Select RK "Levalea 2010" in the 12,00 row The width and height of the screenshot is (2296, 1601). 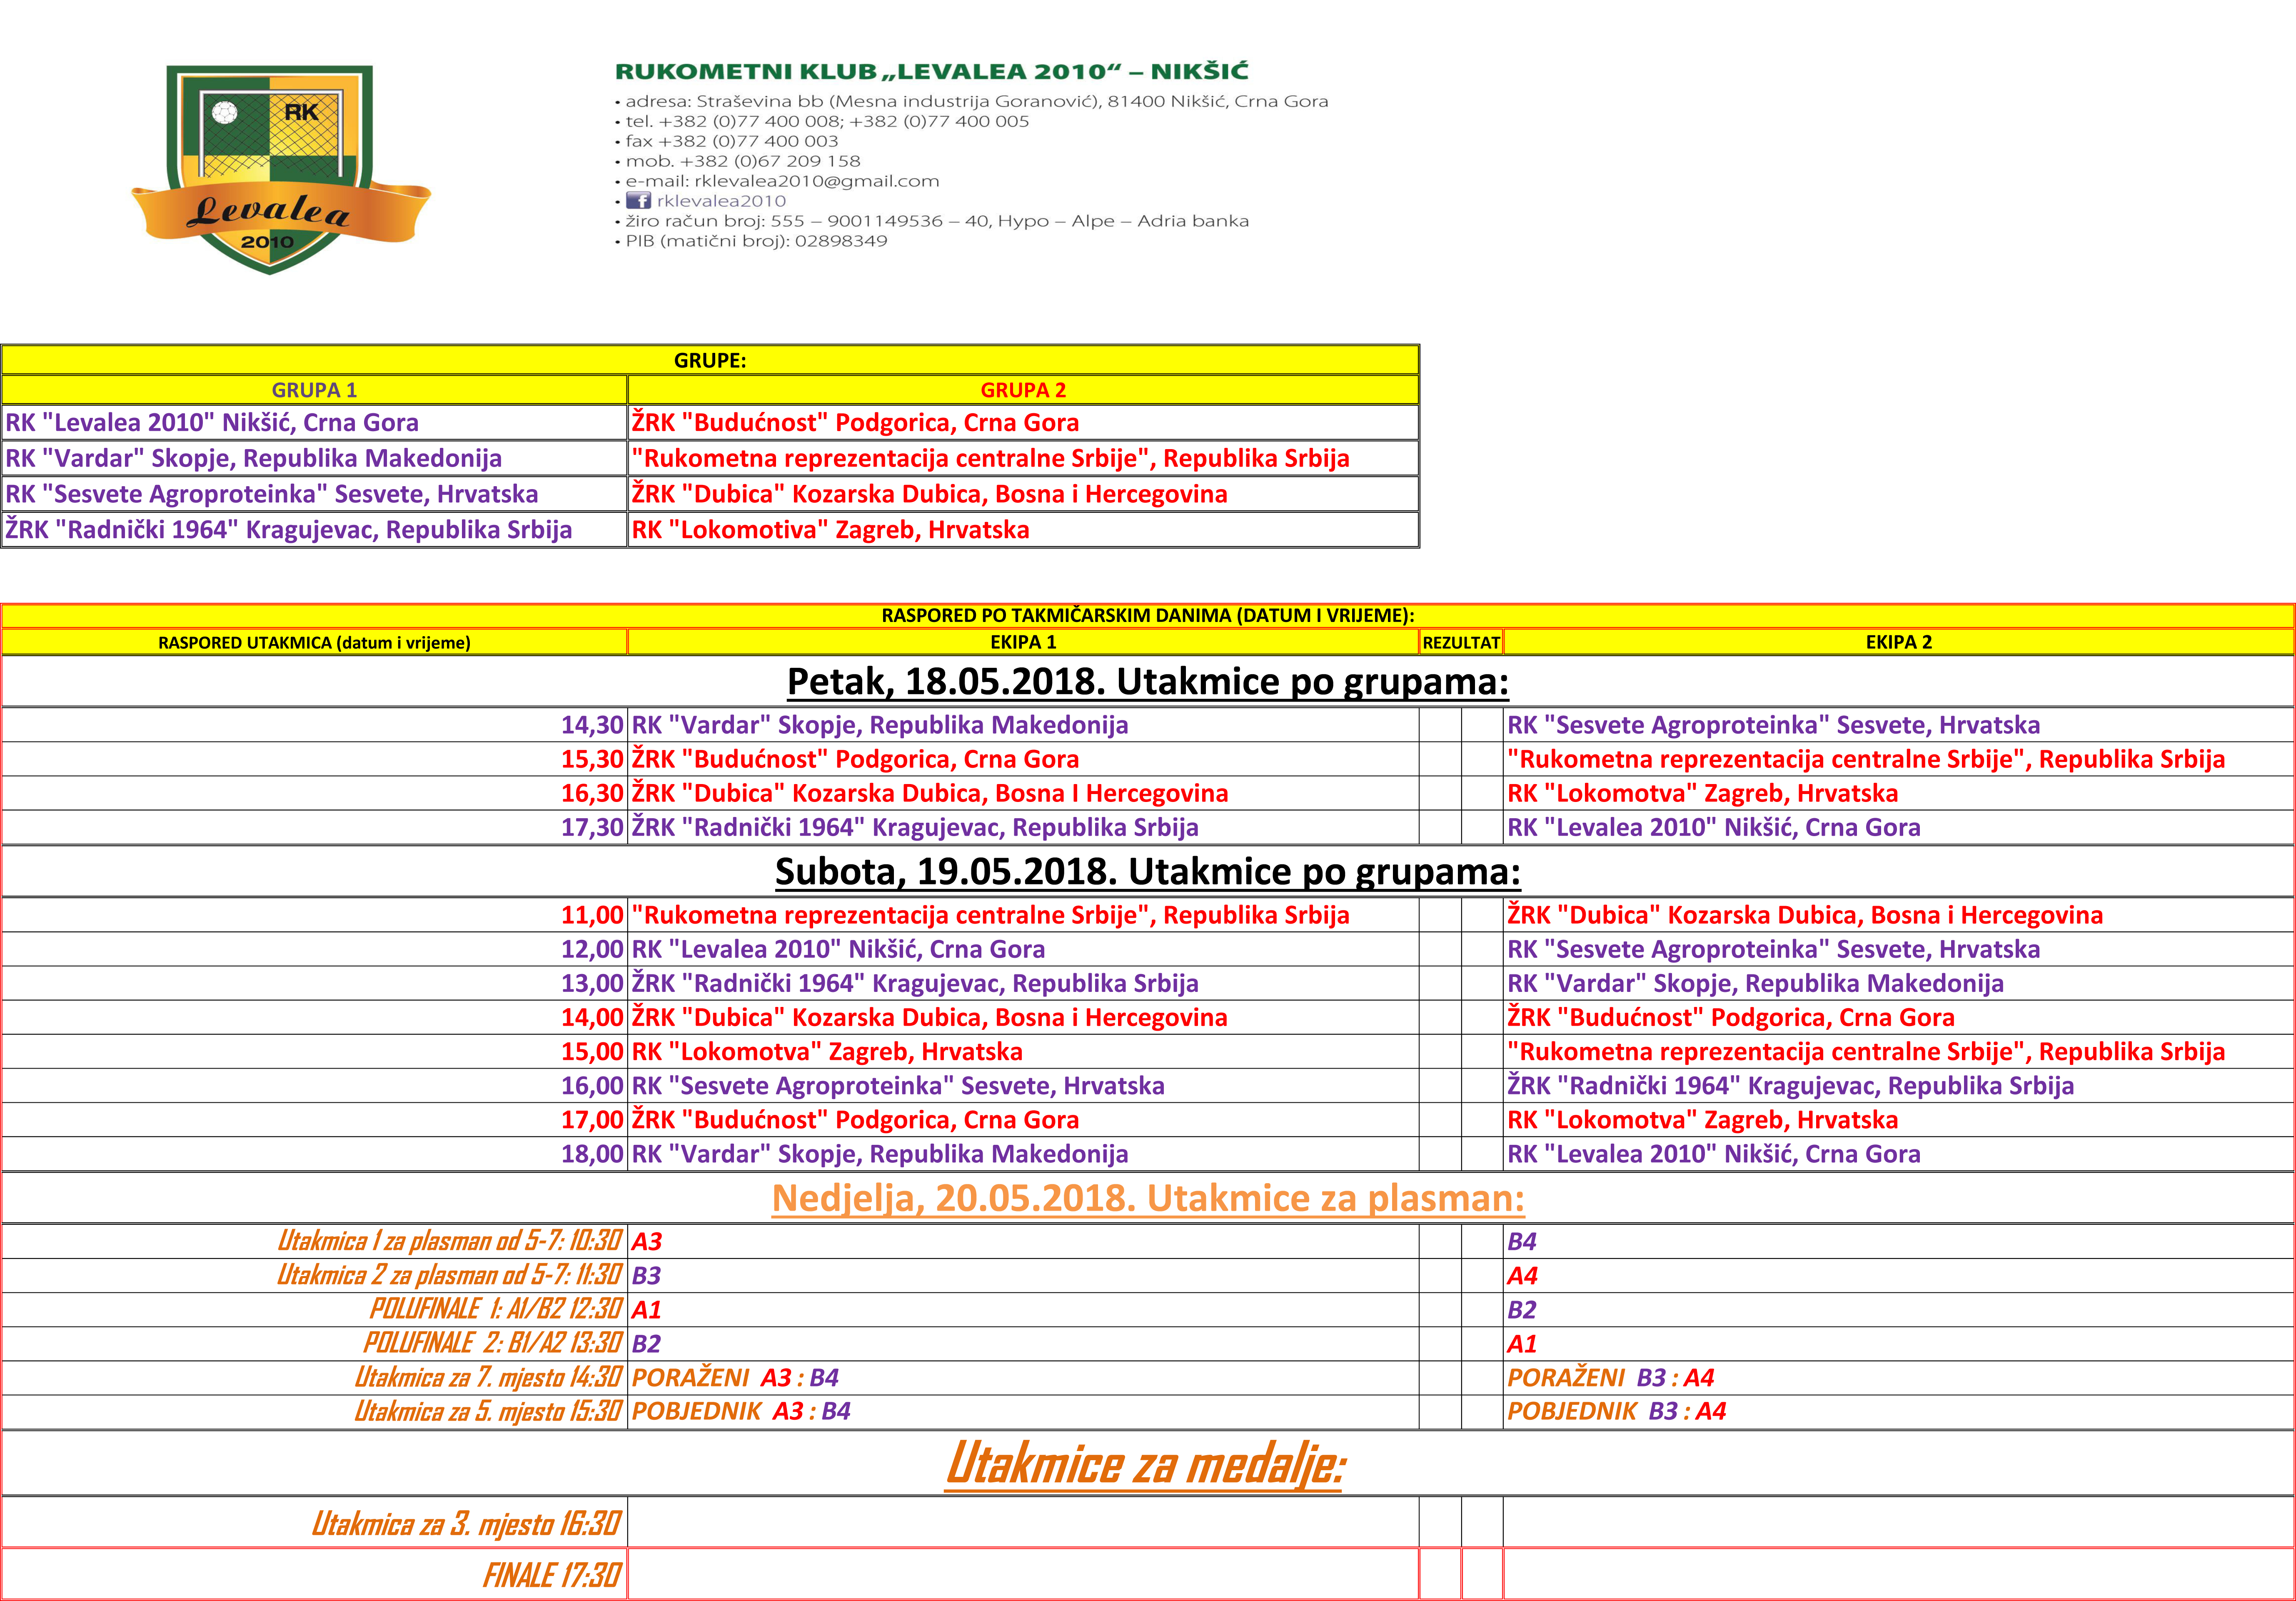[838, 949]
